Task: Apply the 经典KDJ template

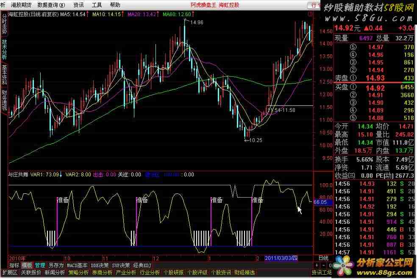Action: 142,265
